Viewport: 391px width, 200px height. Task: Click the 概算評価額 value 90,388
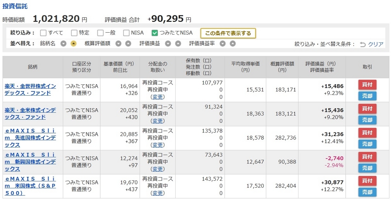pyautogui.click(x=287, y=162)
